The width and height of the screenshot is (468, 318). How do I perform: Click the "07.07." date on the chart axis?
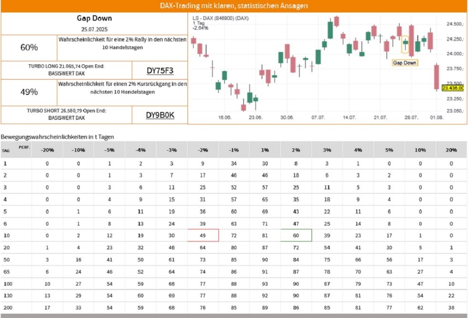pos(318,118)
